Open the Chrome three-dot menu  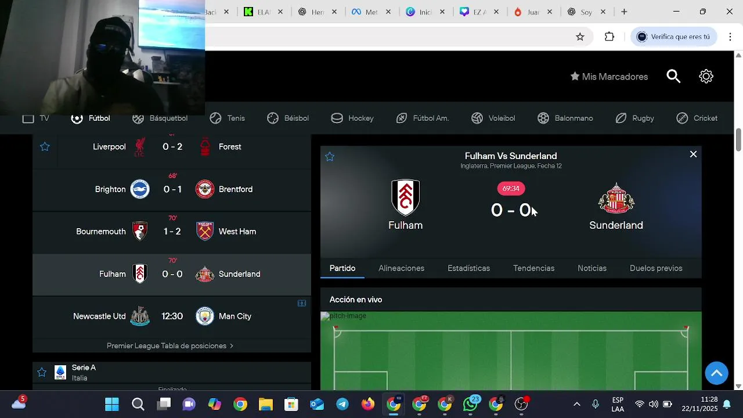pyautogui.click(x=730, y=37)
